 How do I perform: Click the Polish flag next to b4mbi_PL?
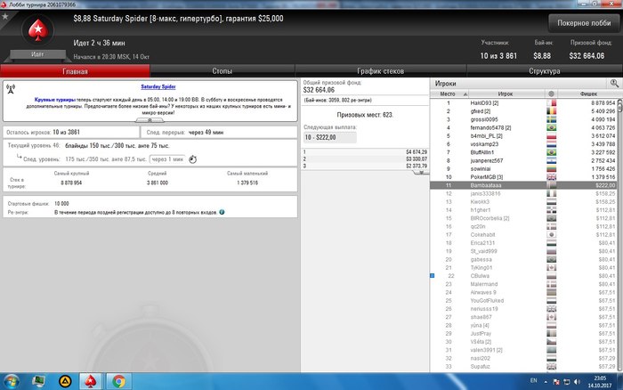[551, 136]
